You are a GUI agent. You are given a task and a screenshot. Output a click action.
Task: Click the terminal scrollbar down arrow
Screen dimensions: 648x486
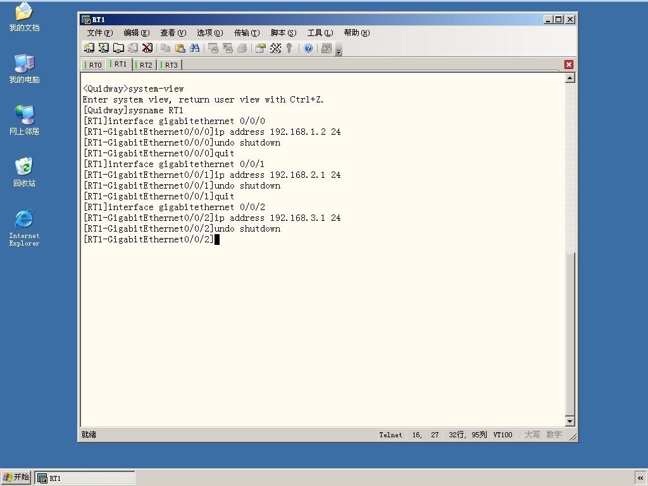coord(570,421)
